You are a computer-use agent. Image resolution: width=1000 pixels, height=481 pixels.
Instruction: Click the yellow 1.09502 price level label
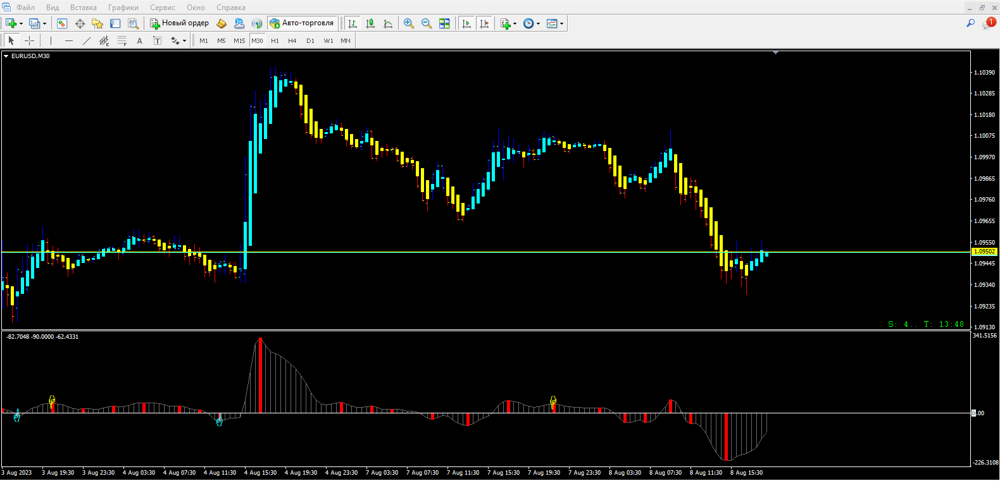pyautogui.click(x=984, y=252)
